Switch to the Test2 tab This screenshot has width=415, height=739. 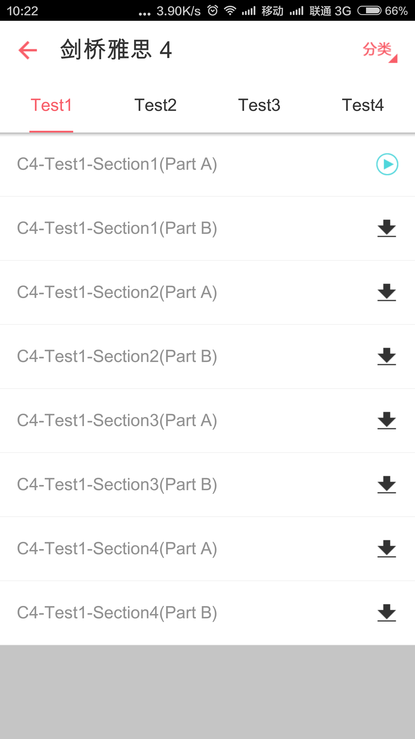pyautogui.click(x=155, y=105)
